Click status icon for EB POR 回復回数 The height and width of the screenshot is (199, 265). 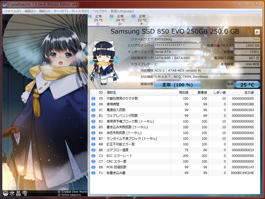pos(93,167)
